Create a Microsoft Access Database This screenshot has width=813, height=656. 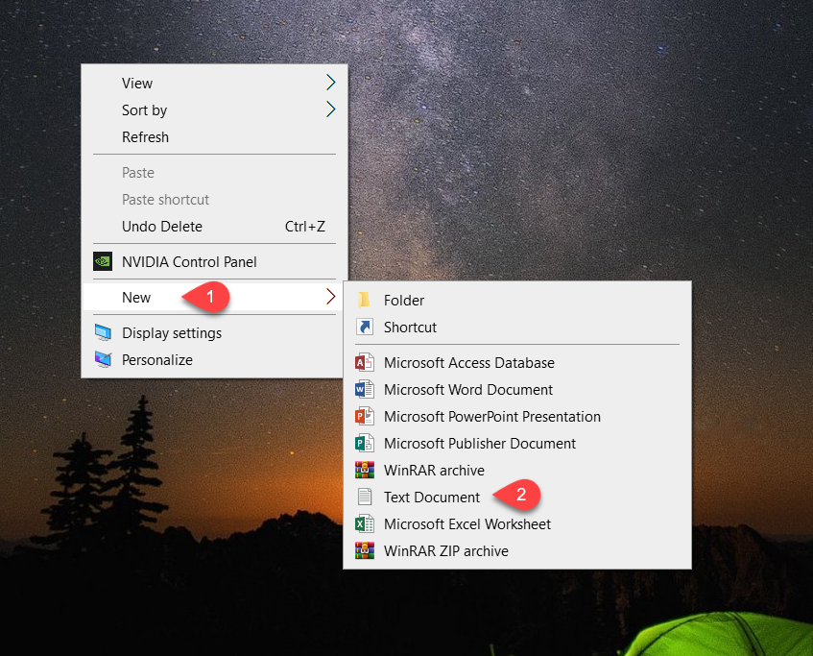coord(517,362)
